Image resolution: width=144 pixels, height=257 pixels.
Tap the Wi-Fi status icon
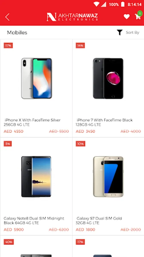tap(96, 4)
